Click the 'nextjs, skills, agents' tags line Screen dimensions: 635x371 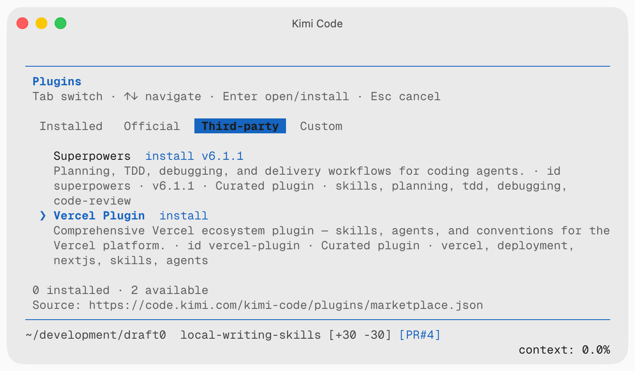pos(131,260)
